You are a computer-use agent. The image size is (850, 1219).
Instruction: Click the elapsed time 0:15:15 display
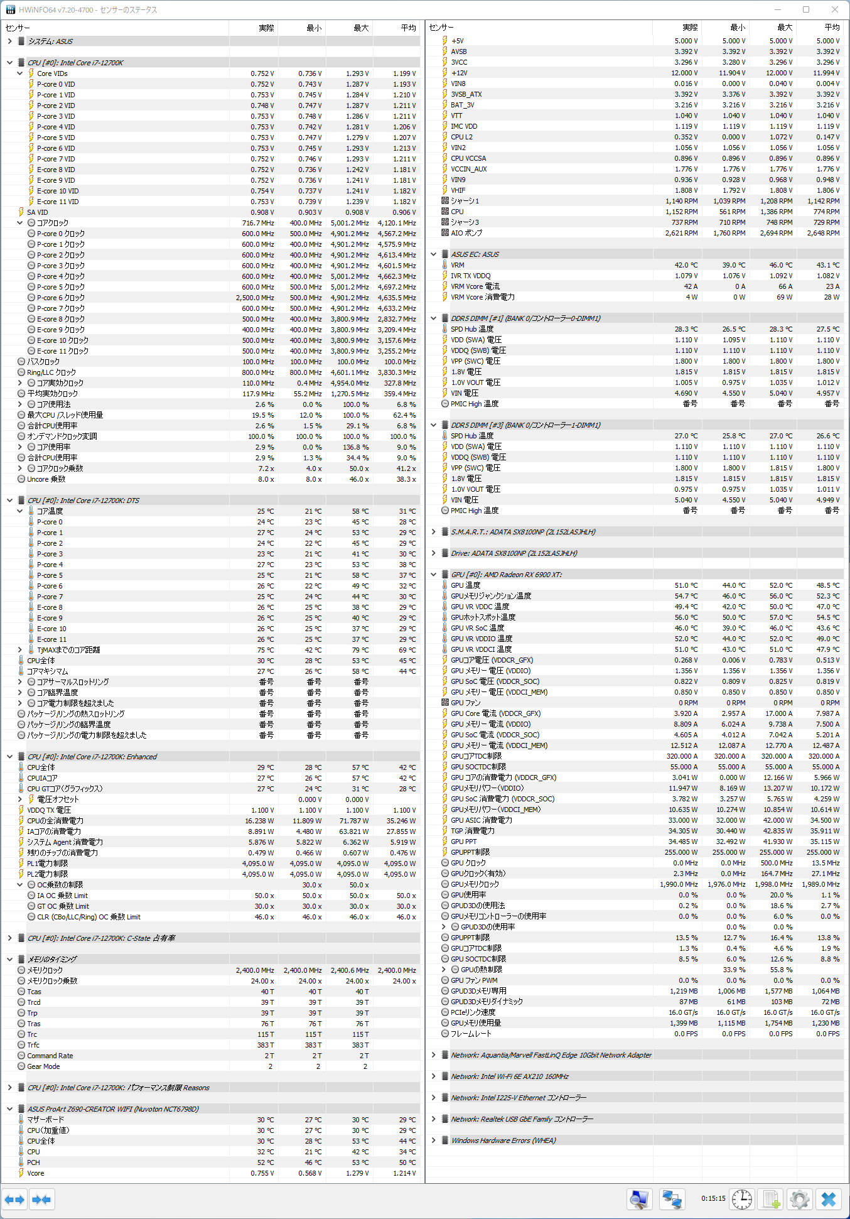click(713, 1199)
